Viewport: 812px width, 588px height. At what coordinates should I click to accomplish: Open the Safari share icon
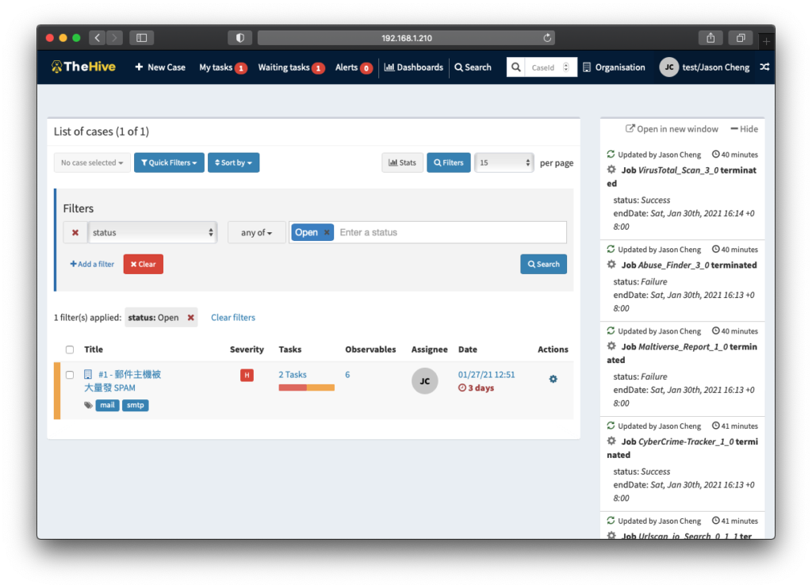click(x=710, y=38)
